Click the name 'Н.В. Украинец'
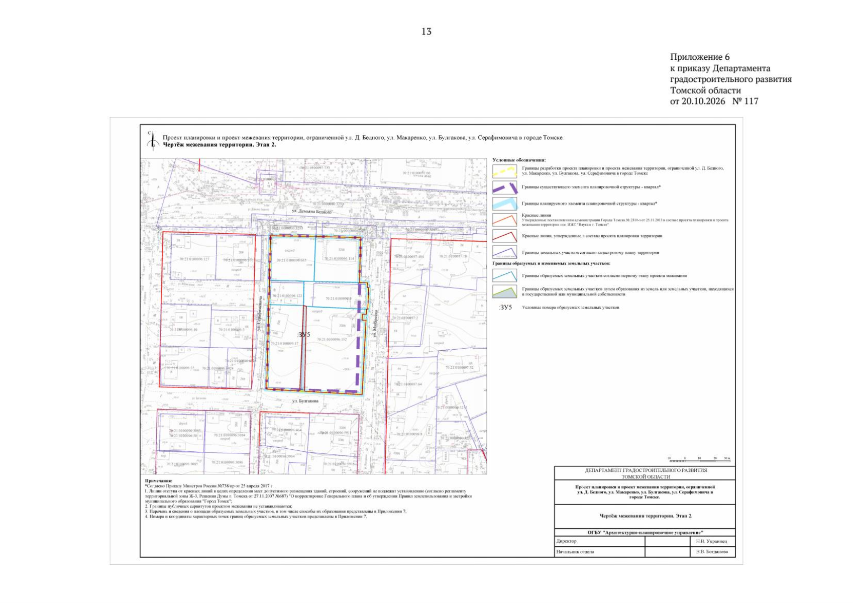 pyautogui.click(x=711, y=541)
